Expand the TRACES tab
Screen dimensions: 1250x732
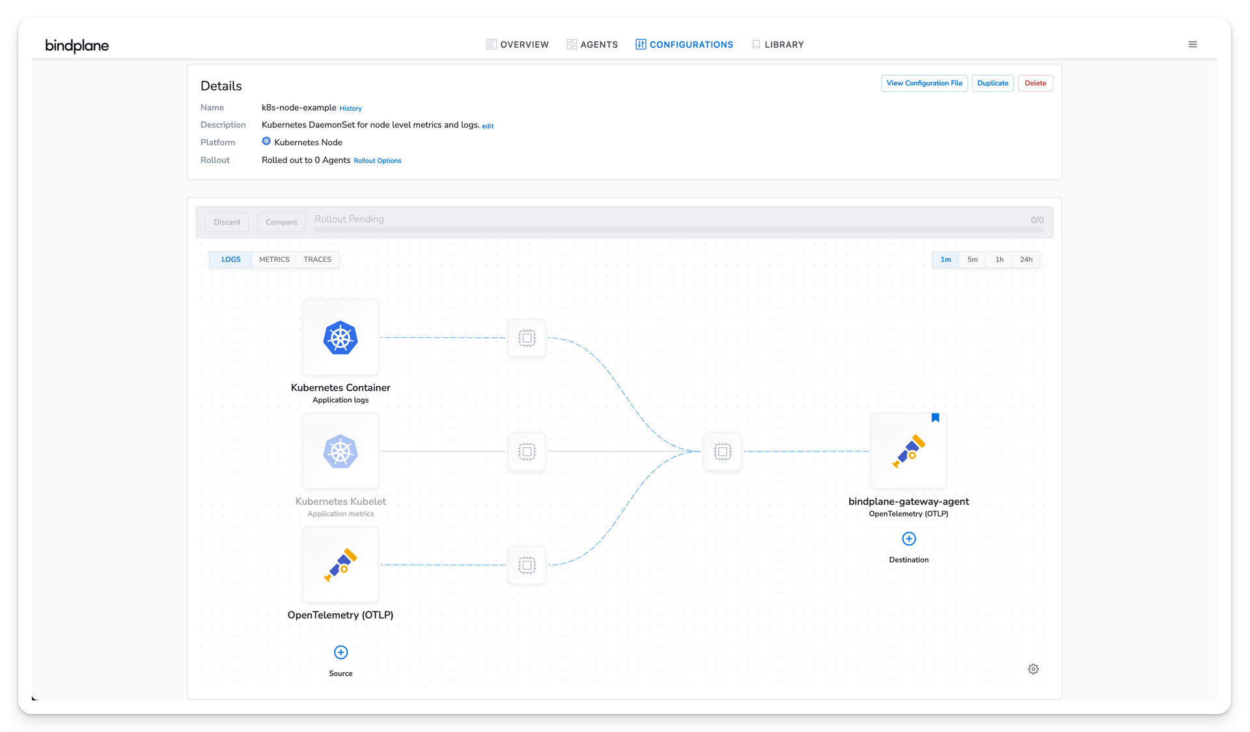click(x=317, y=259)
